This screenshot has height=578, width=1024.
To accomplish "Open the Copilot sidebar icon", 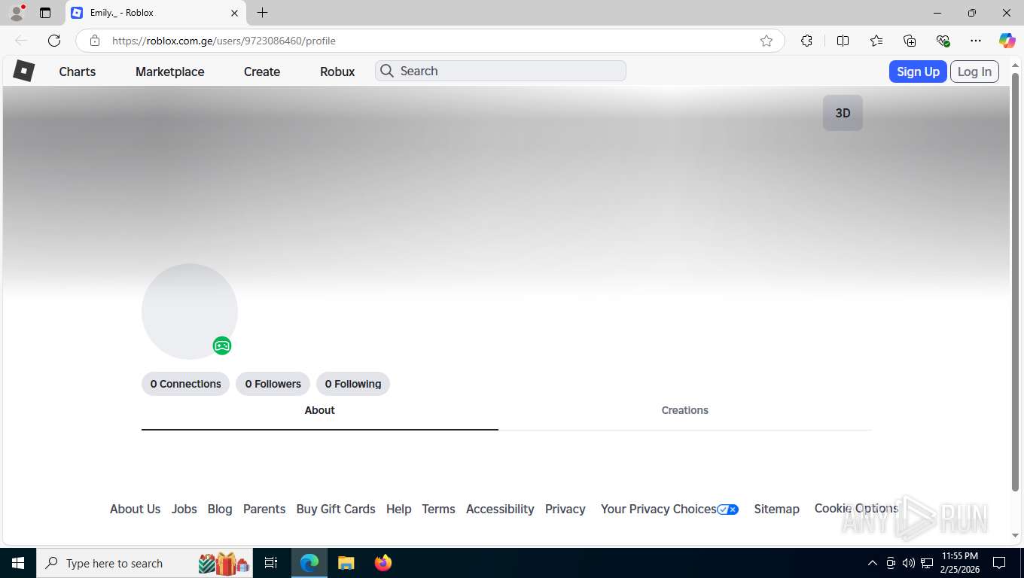I will click(1007, 41).
